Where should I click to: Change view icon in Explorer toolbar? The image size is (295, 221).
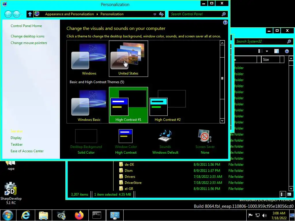[x=260, y=51]
